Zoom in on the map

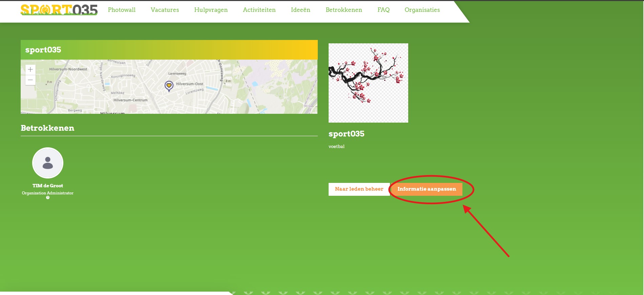tap(30, 69)
